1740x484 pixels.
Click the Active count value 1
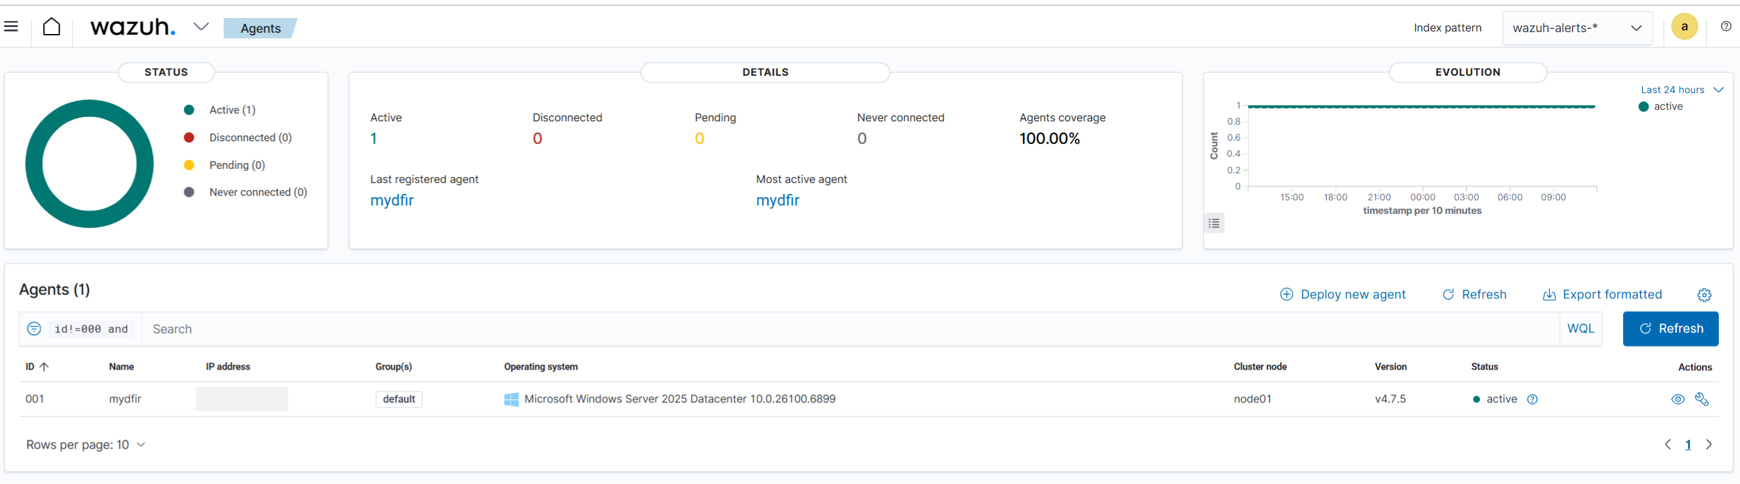[x=374, y=139]
